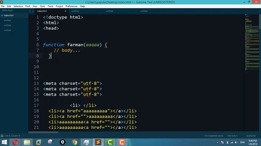Viewport: 261px width, 146px height.
Task: Select index.html in the Open Files sidebar
Action: pyautogui.click(x=9, y=15)
